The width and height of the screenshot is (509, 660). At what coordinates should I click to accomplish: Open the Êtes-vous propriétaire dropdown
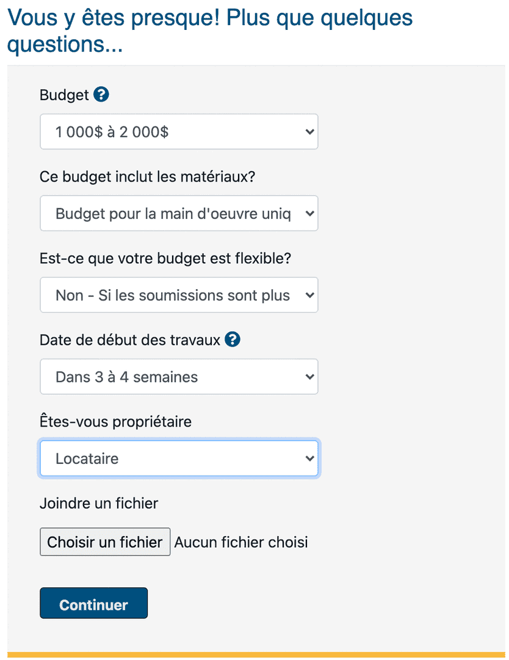(x=179, y=458)
